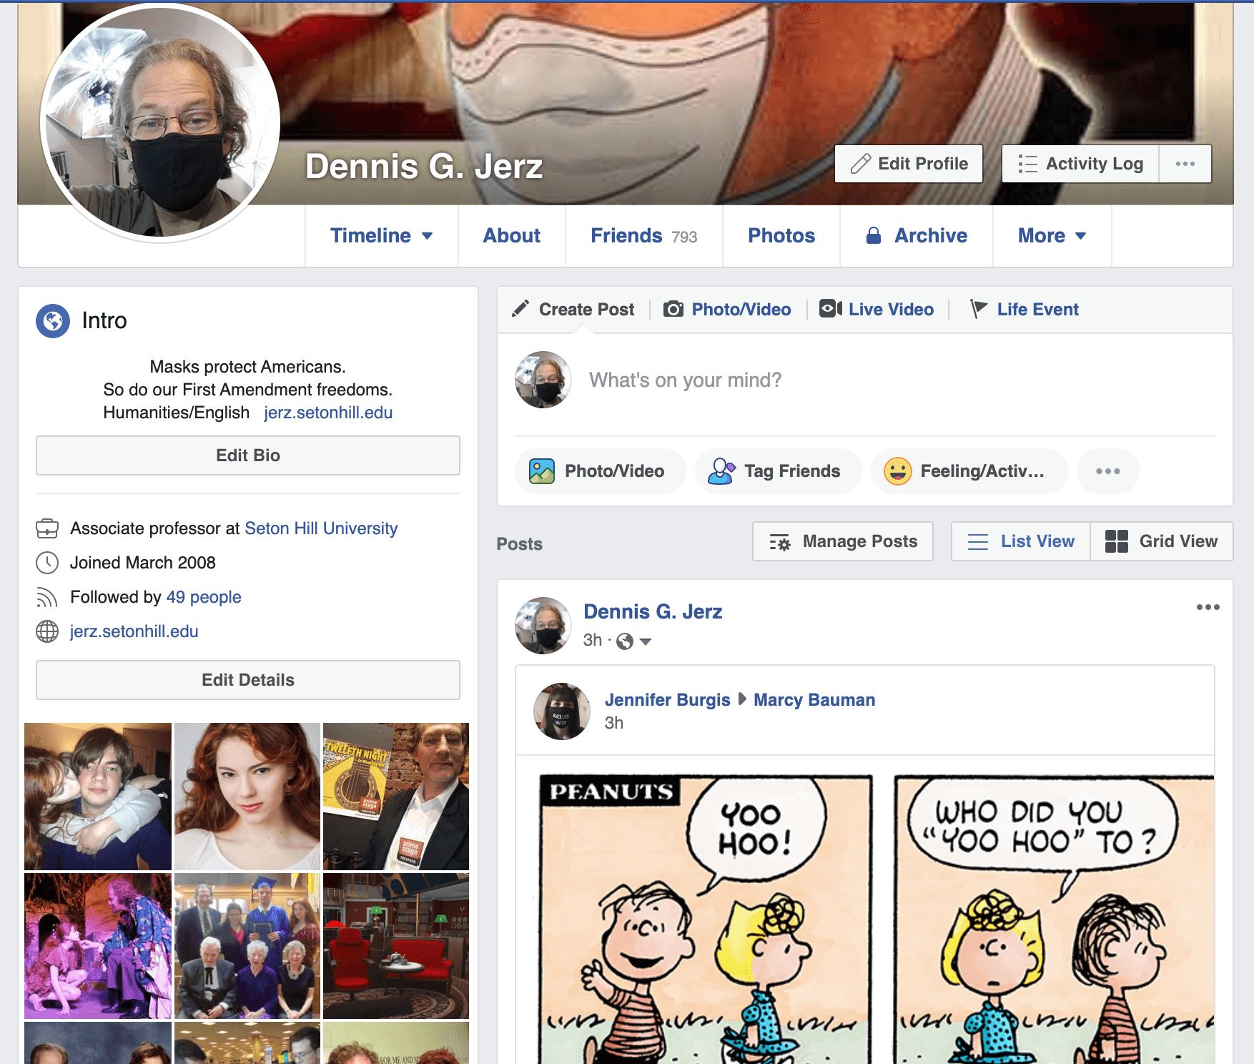
Task: Go to the Friends tab
Action: tap(643, 236)
